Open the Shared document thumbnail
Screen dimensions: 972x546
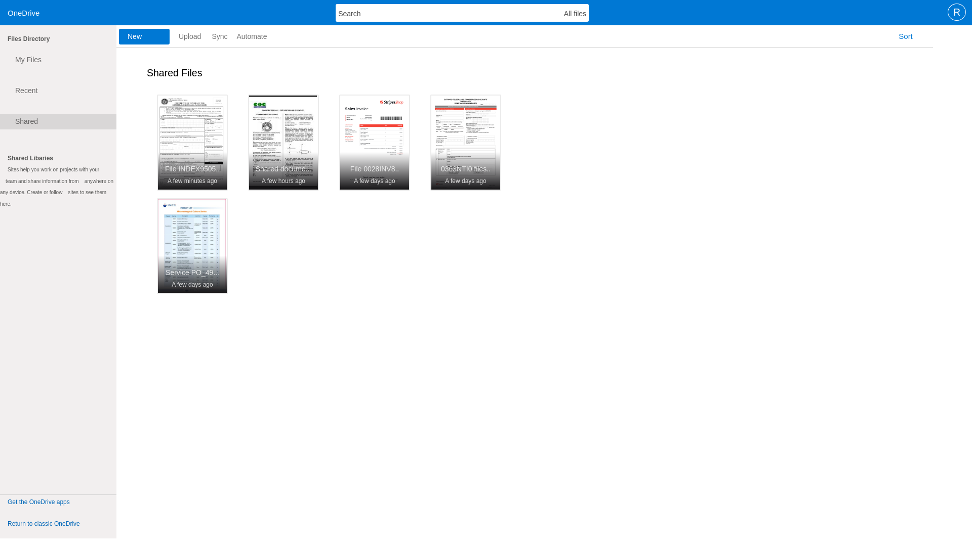(x=283, y=143)
